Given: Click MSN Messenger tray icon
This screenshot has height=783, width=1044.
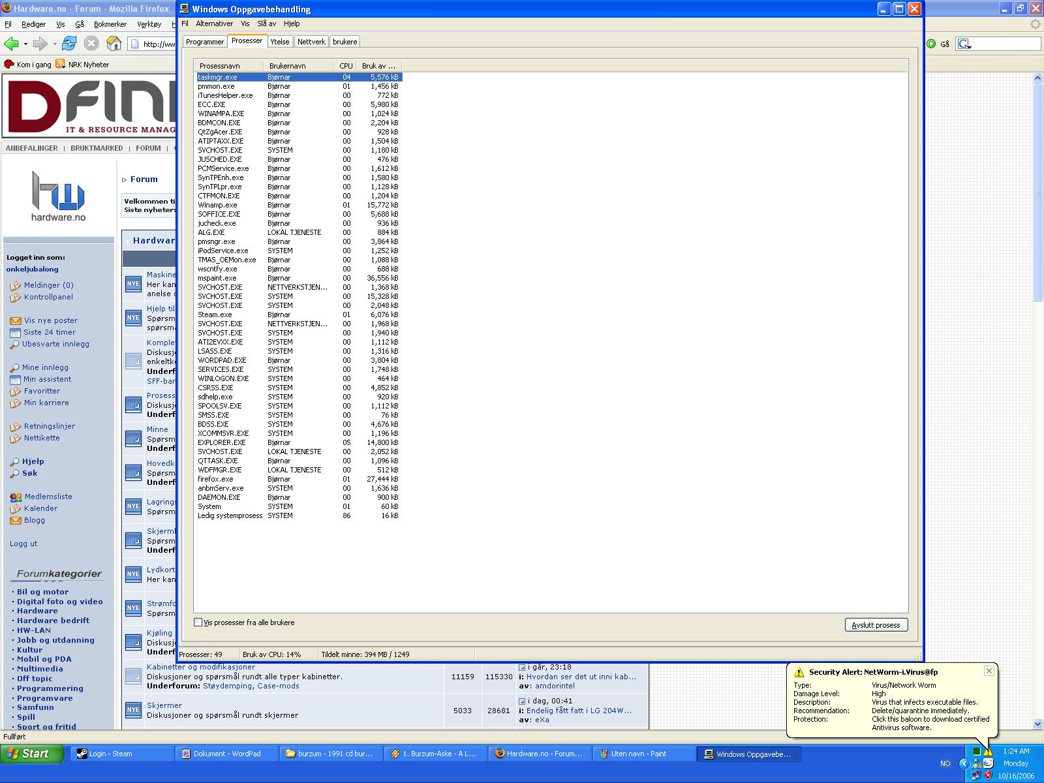Looking at the screenshot, I should [977, 763].
